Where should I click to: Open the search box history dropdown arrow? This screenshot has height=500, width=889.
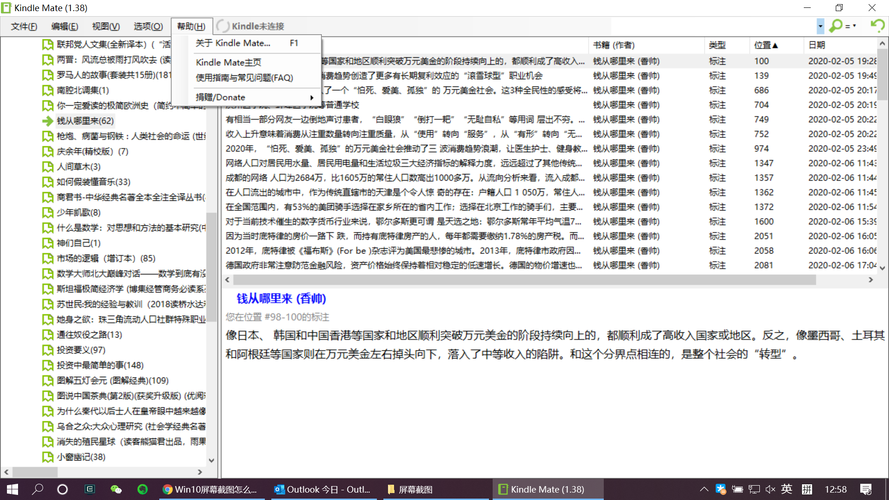820,26
